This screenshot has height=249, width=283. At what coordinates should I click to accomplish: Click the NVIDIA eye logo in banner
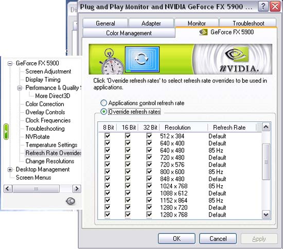[x=237, y=55]
